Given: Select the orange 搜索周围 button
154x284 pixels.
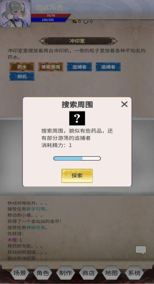Looking at the screenshot, I should 51,67.
